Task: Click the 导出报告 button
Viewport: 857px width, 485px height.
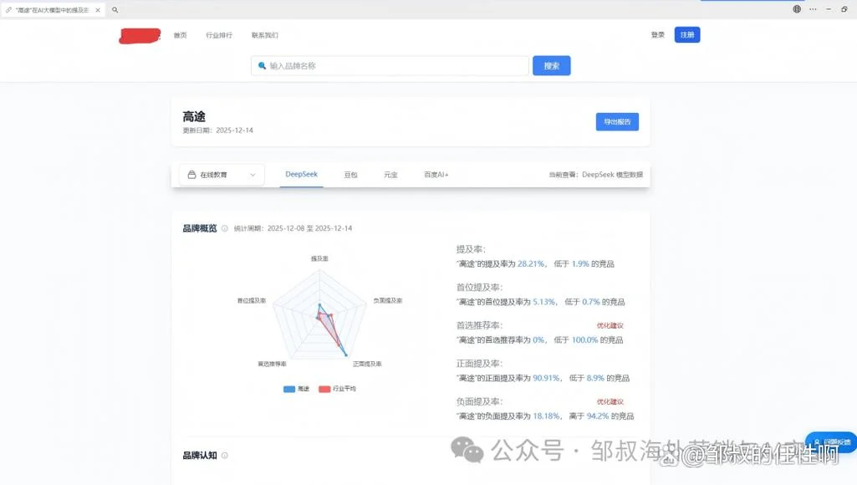Action: pyautogui.click(x=617, y=121)
